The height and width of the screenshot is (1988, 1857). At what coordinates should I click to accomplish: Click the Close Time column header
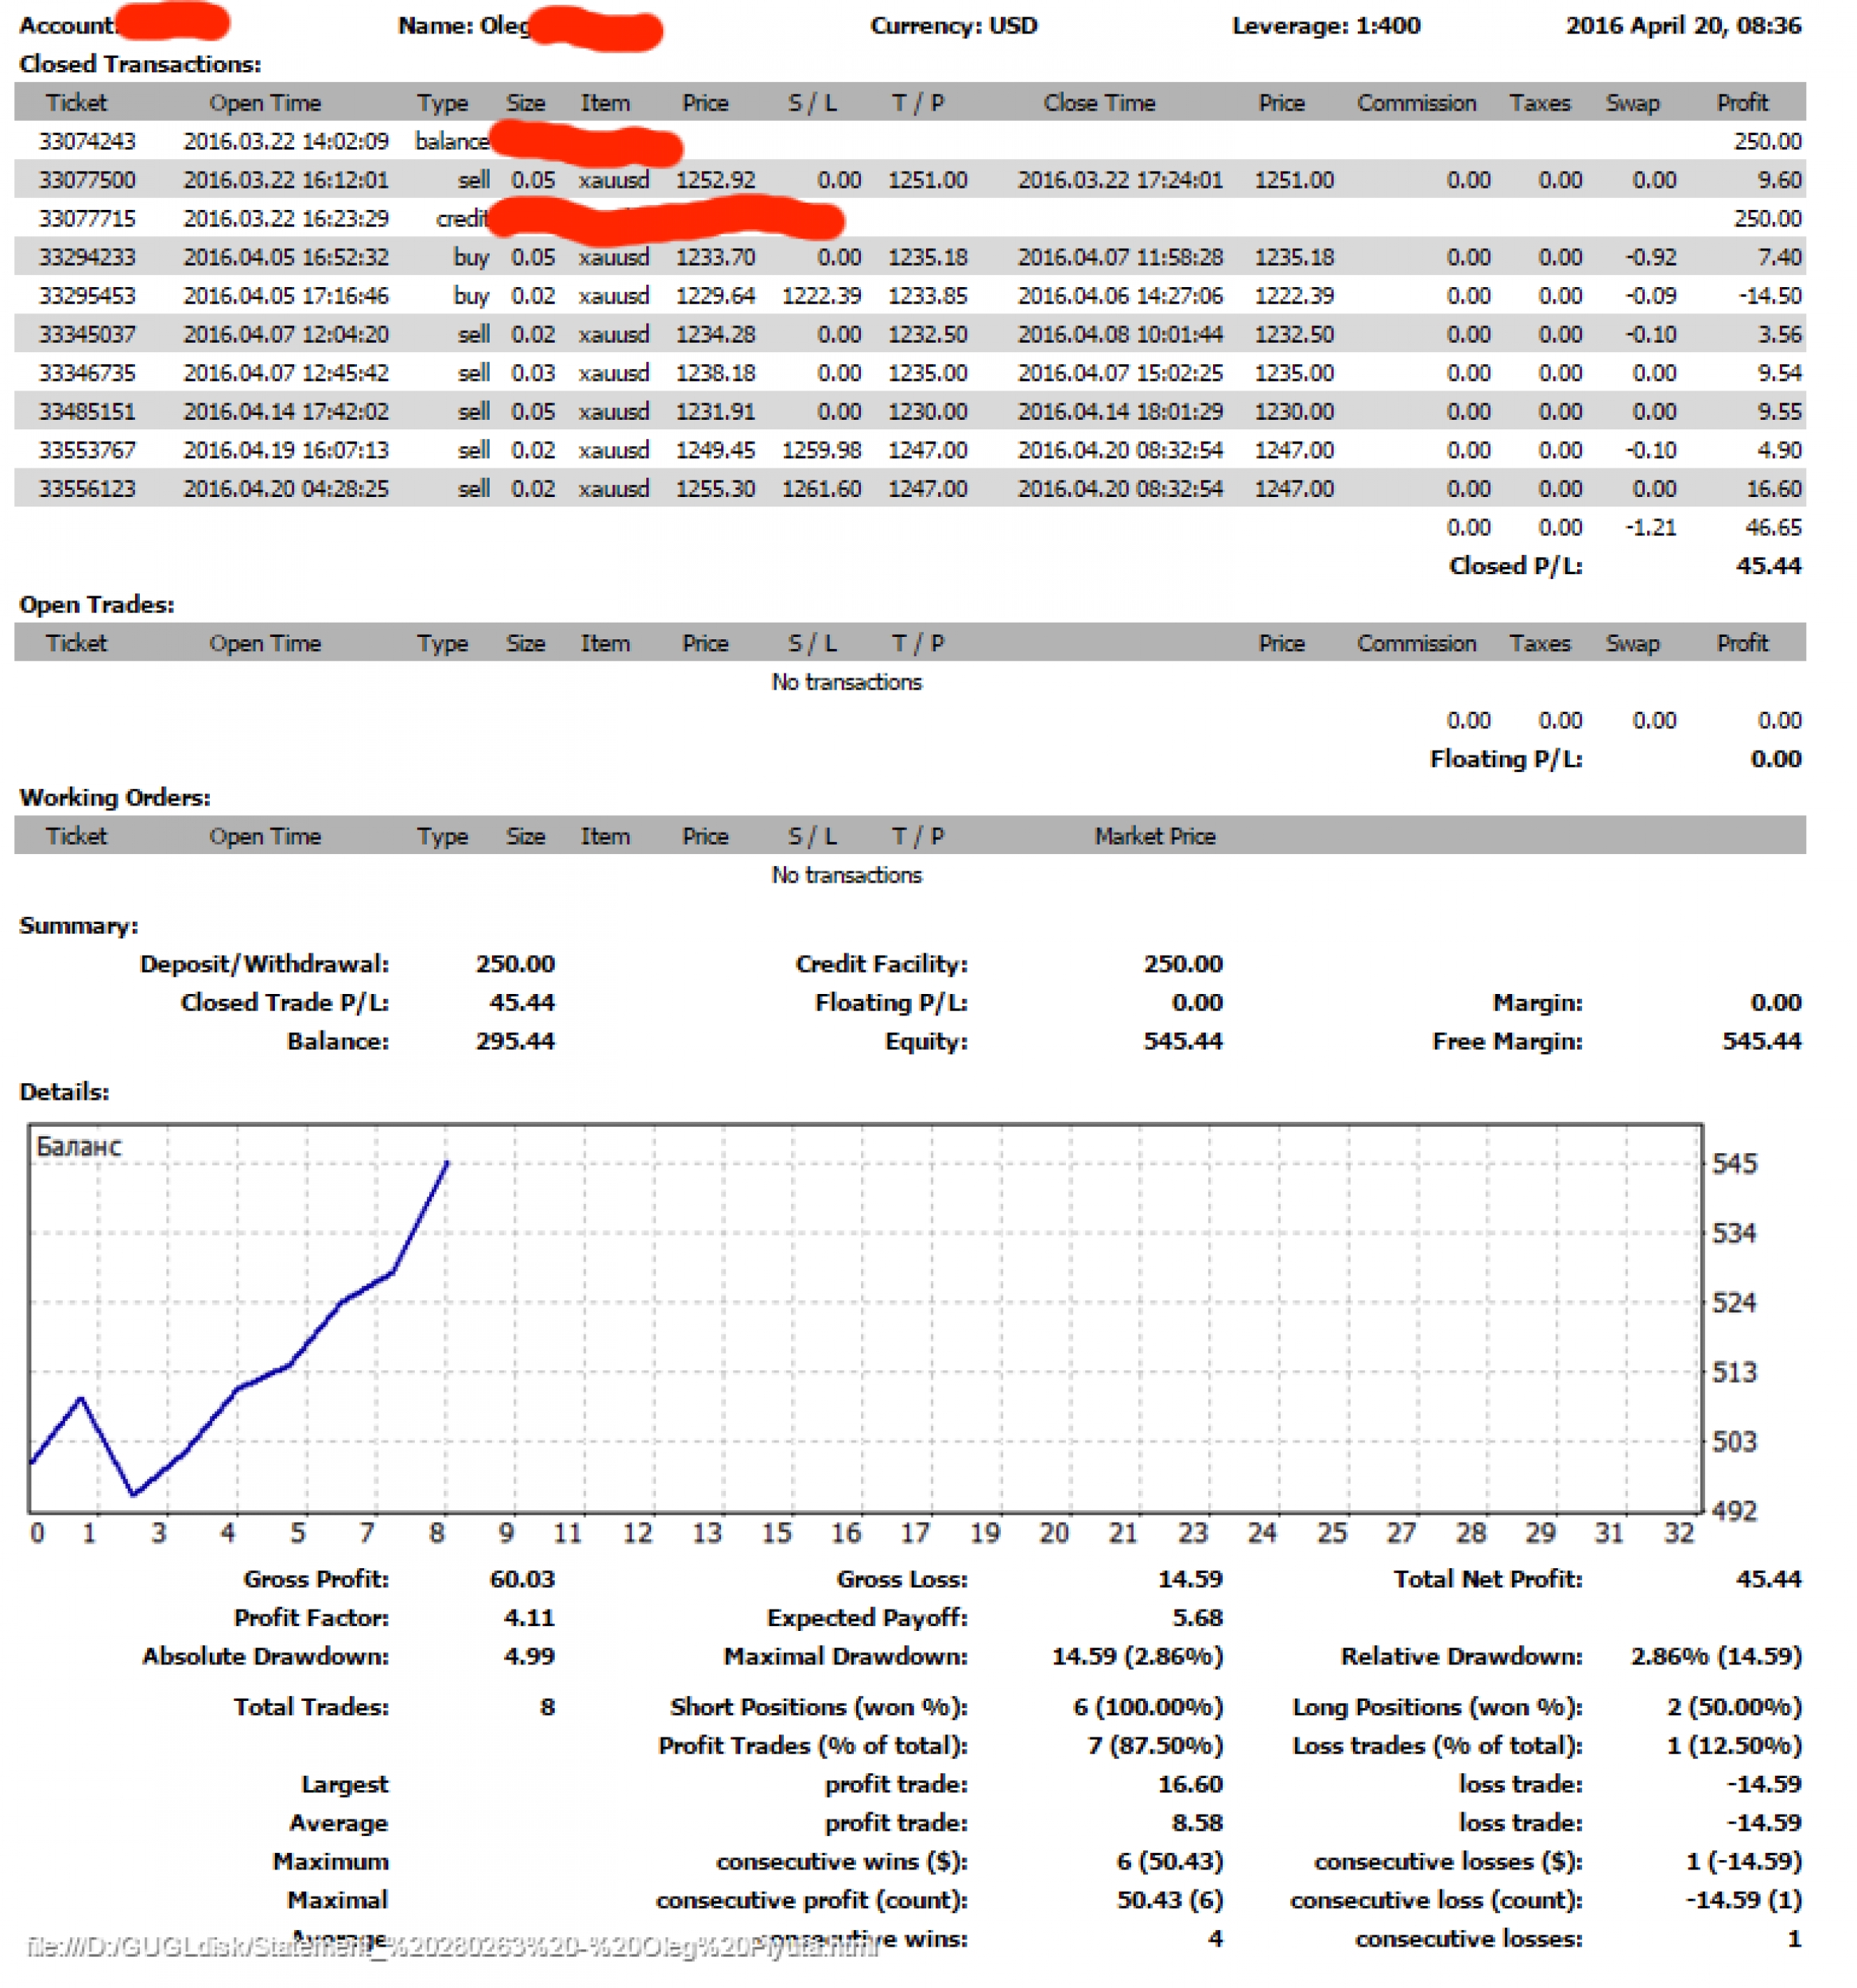[1099, 103]
